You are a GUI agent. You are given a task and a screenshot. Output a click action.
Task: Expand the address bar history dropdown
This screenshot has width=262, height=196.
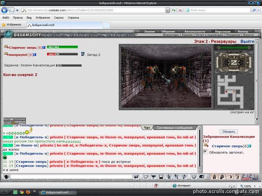click(x=168, y=10)
